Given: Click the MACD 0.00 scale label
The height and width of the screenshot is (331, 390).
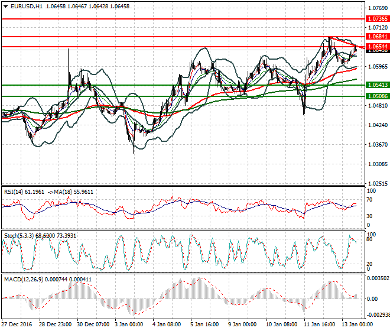Looking at the screenshot, I should [x=372, y=298].
